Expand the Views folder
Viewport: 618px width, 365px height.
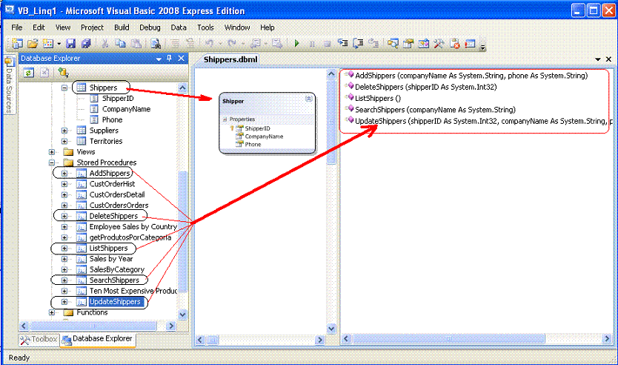(52, 151)
